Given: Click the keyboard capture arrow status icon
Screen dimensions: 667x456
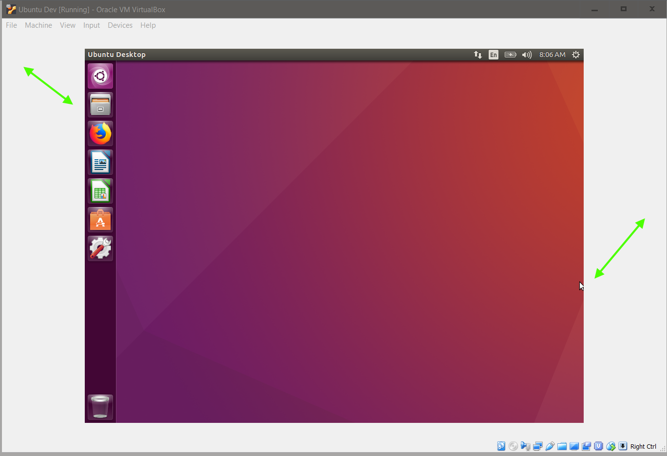Looking at the screenshot, I should click(x=623, y=446).
